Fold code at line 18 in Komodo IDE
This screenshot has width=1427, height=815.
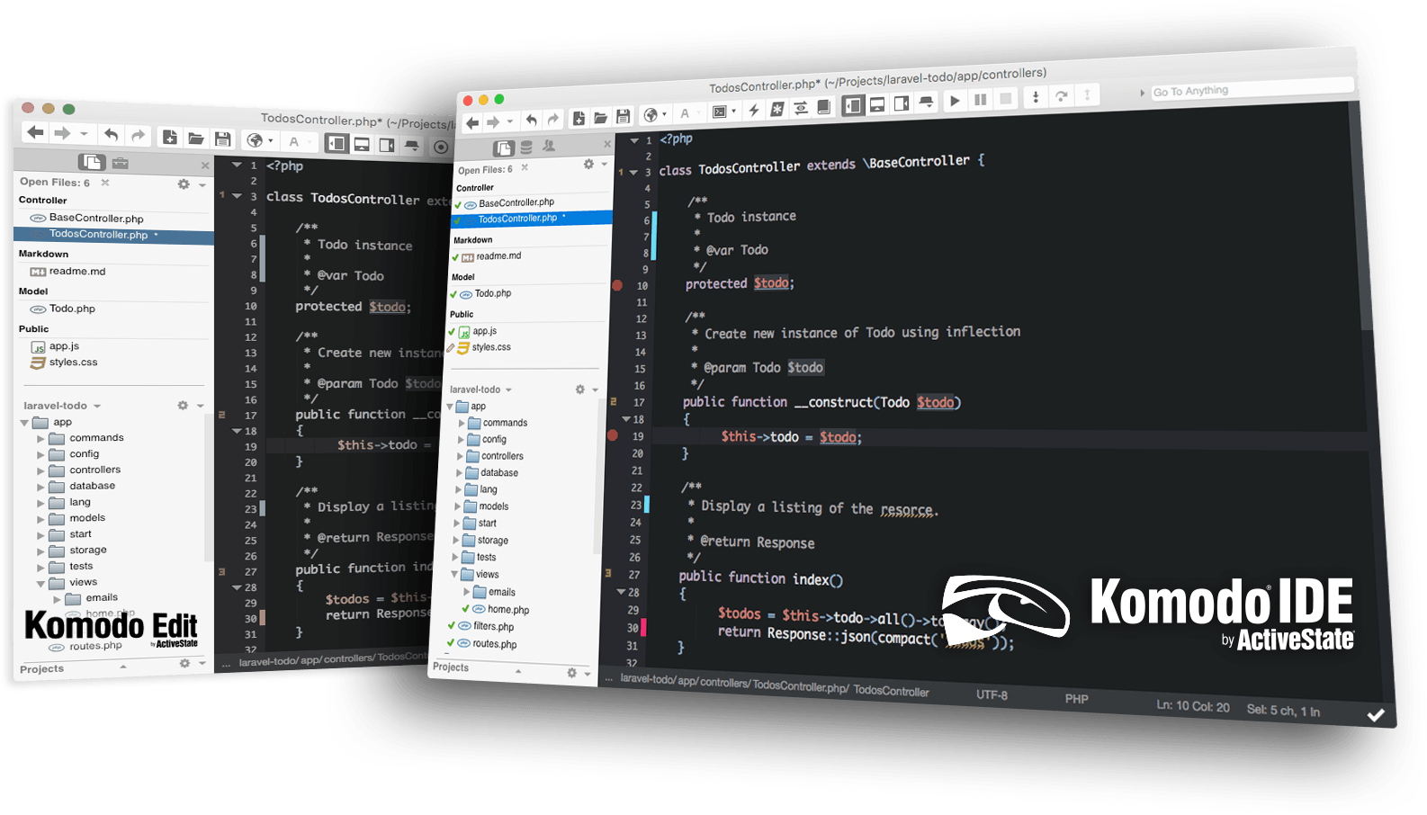pyautogui.click(x=626, y=418)
